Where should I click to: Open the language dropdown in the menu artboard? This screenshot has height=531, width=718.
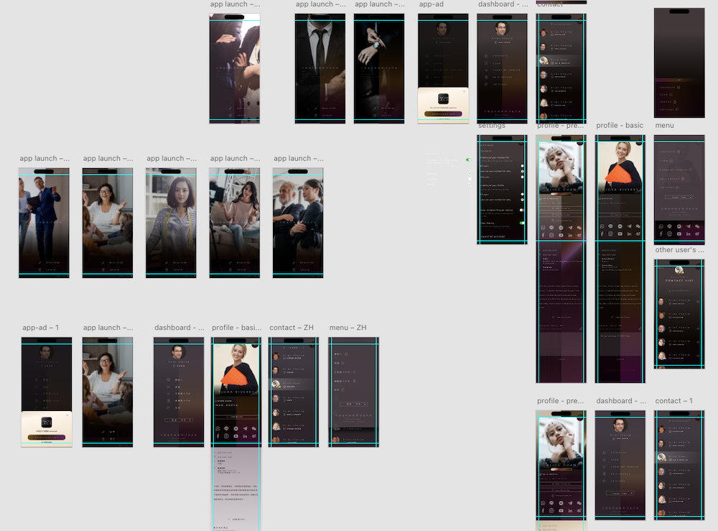tap(679, 196)
